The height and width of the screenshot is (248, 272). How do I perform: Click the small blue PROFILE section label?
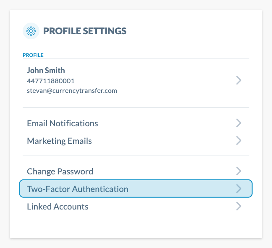(x=33, y=55)
